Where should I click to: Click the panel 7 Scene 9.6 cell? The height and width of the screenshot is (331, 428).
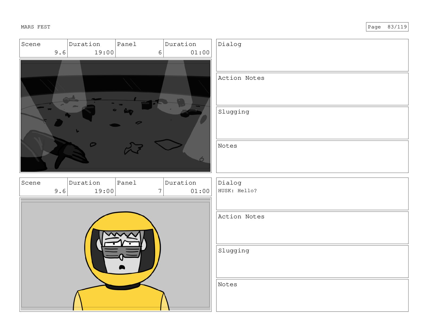[43, 187]
